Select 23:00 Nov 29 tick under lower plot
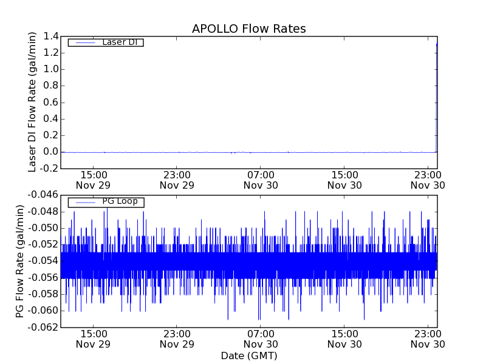Screen dimensions: 486x364 point(177,339)
